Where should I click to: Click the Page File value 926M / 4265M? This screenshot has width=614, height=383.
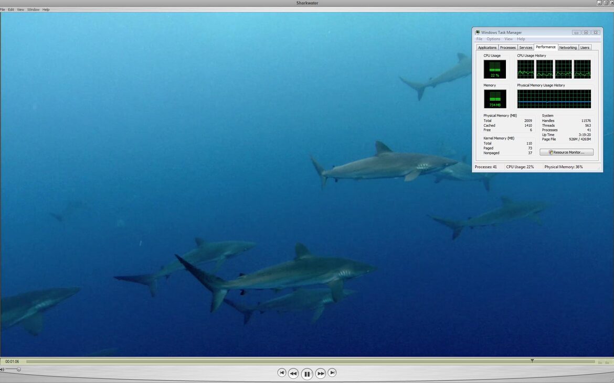click(x=580, y=139)
